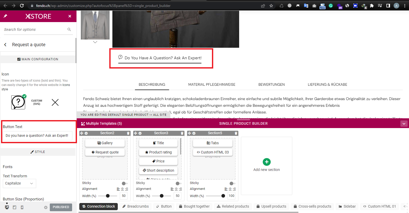Toggle Sticky switch for Section2
The image size is (409, 213).
click(x=125, y=183)
